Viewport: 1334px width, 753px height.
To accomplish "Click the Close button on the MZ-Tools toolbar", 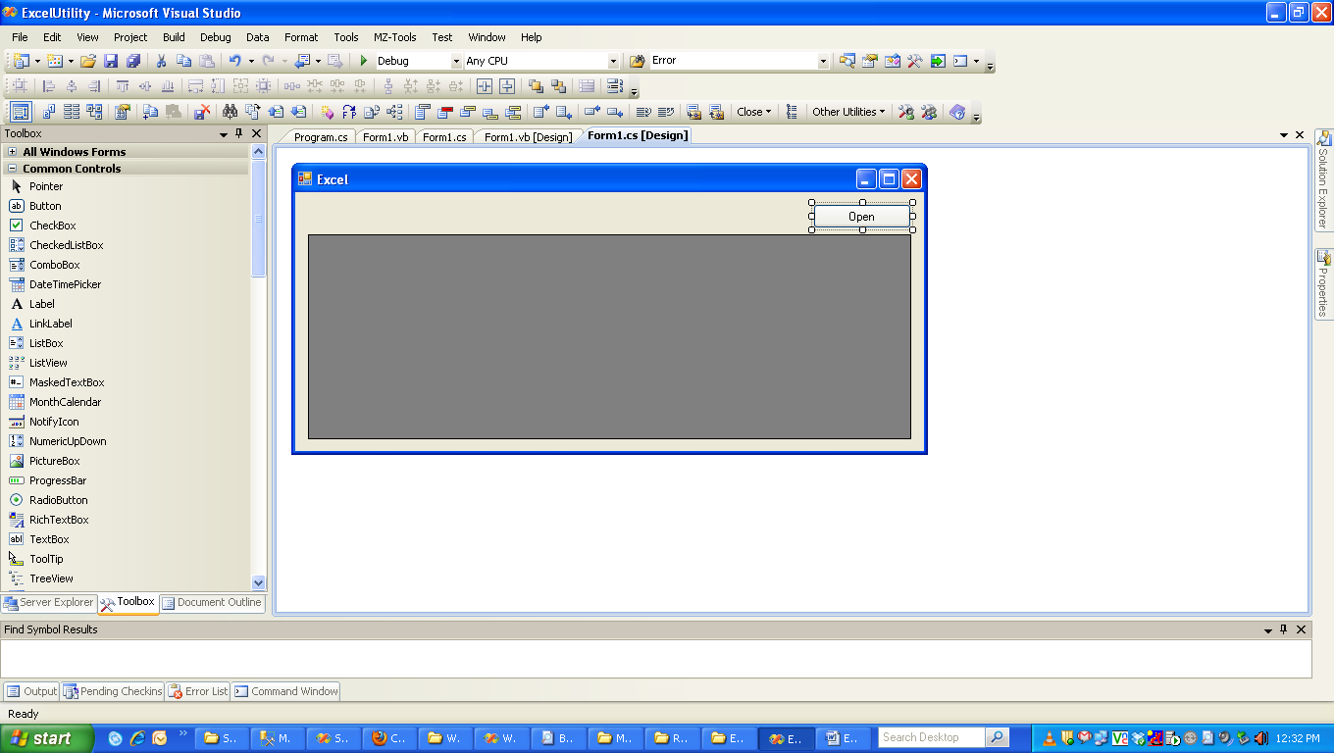I will tap(751, 111).
